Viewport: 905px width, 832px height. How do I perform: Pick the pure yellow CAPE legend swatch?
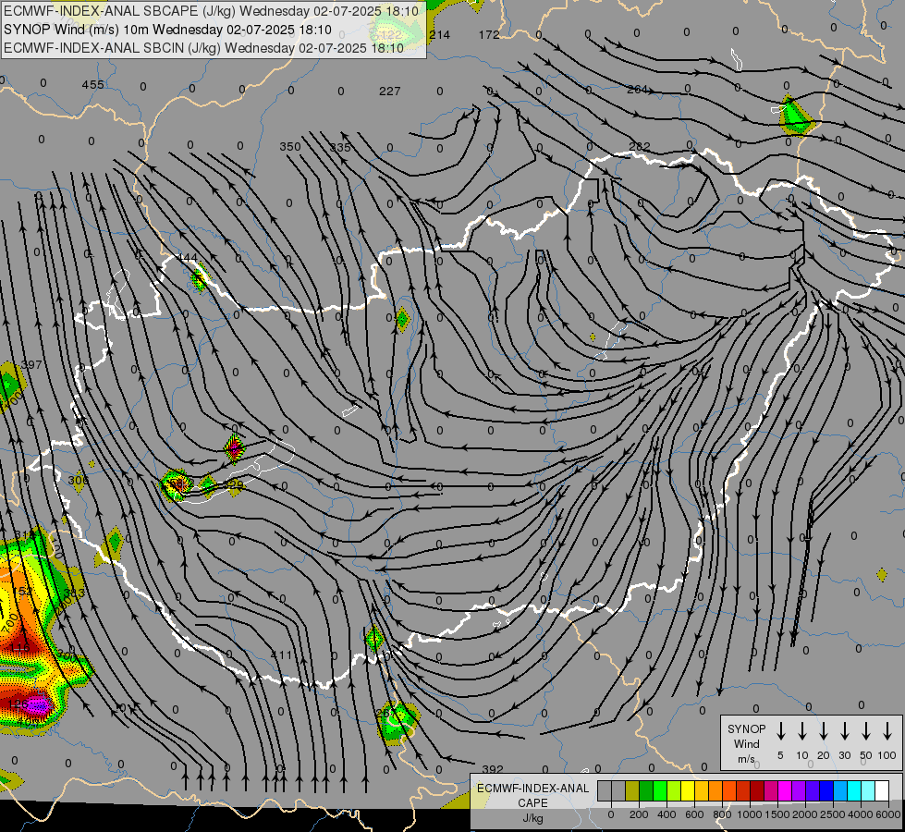pyautogui.click(x=688, y=791)
